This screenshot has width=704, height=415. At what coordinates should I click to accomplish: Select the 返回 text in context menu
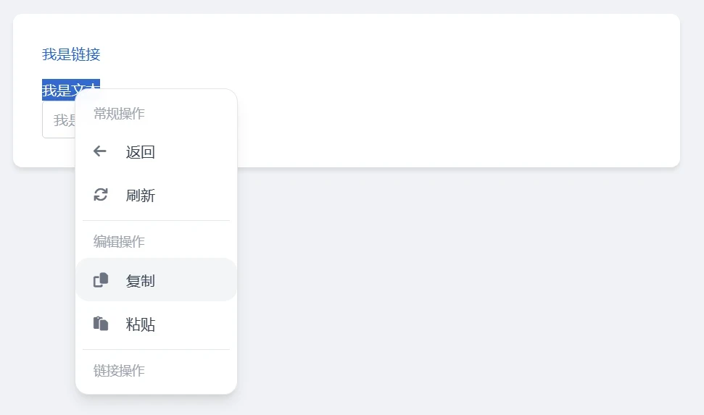click(x=141, y=152)
